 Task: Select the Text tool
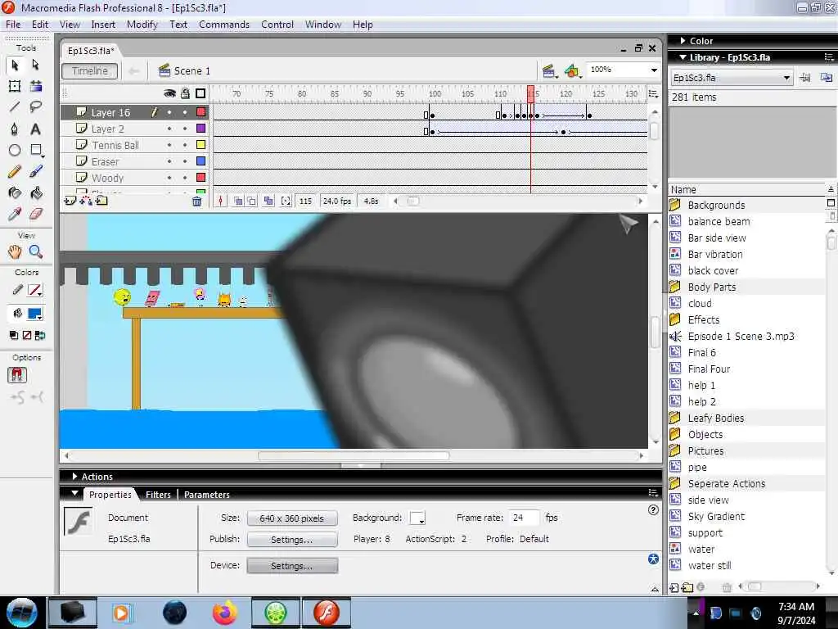point(35,129)
